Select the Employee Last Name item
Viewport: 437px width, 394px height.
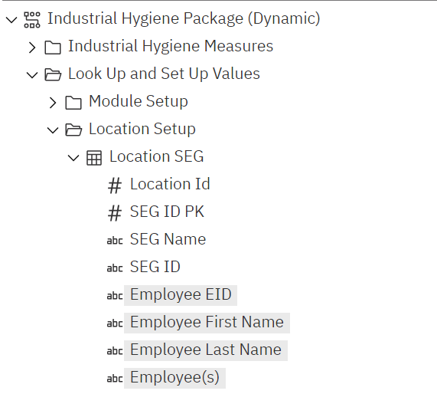pos(206,351)
